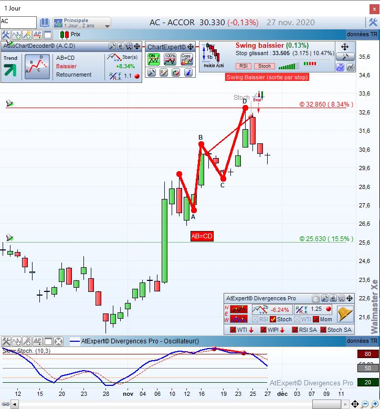Click the Prix candlestick label
The image size is (380, 409).
click(x=70, y=35)
